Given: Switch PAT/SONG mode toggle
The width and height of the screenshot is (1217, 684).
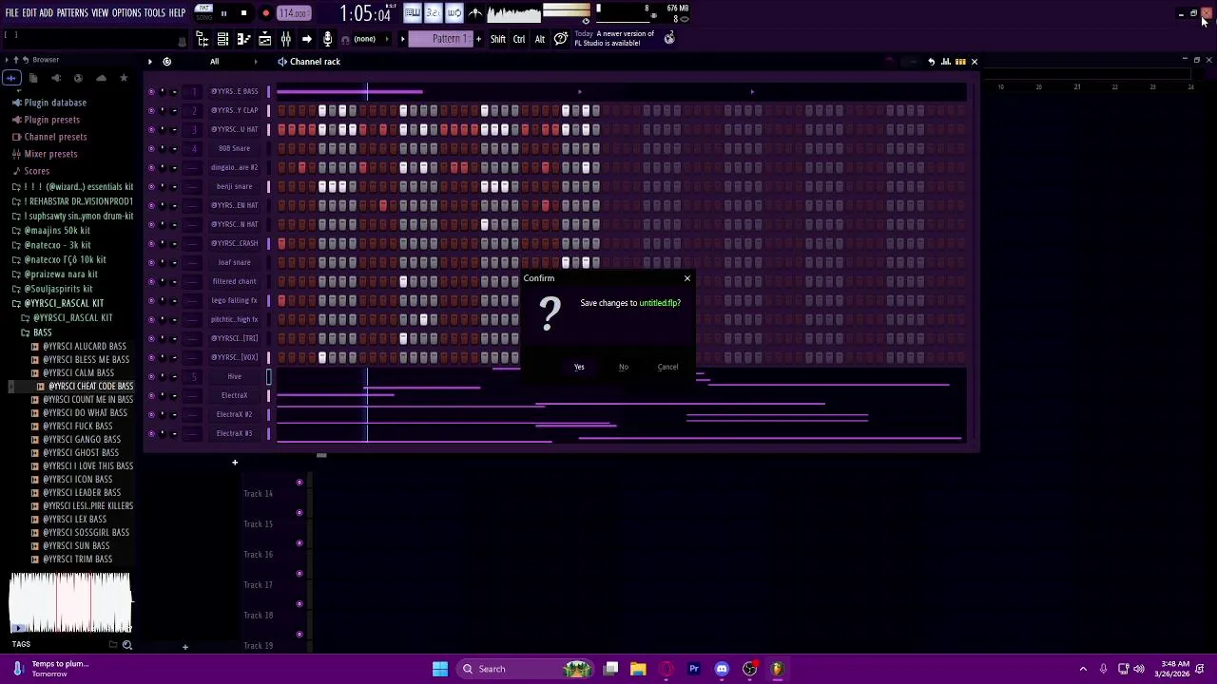Looking at the screenshot, I should [203, 12].
